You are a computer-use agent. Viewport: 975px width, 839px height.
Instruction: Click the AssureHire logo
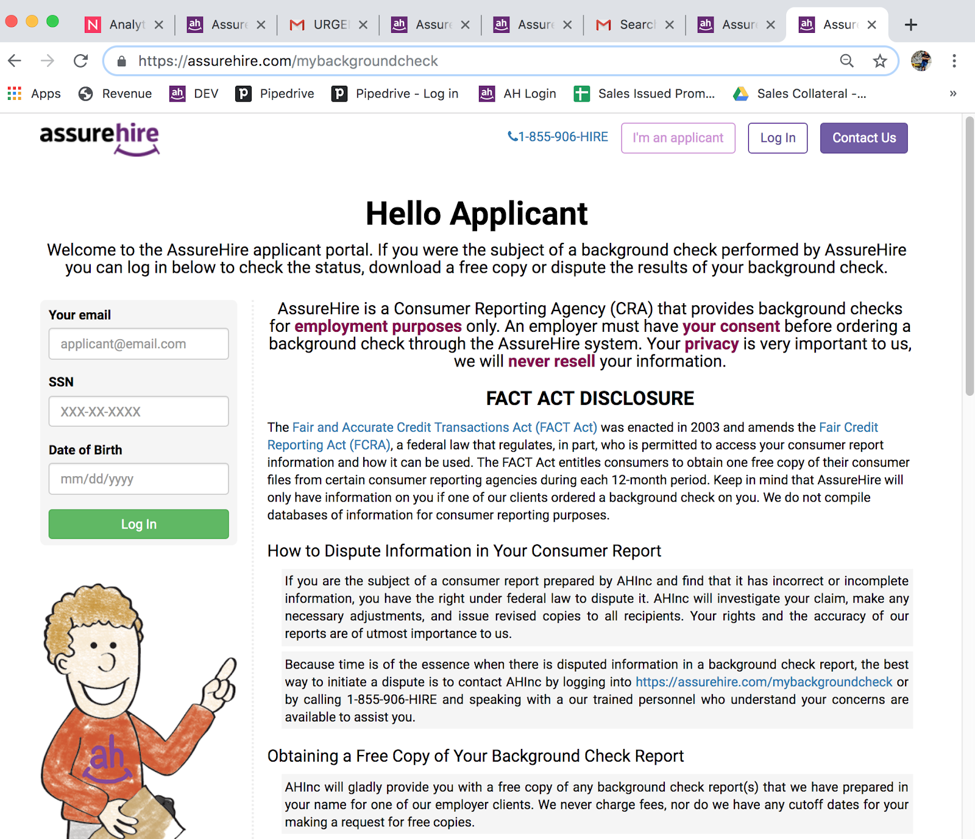click(100, 139)
